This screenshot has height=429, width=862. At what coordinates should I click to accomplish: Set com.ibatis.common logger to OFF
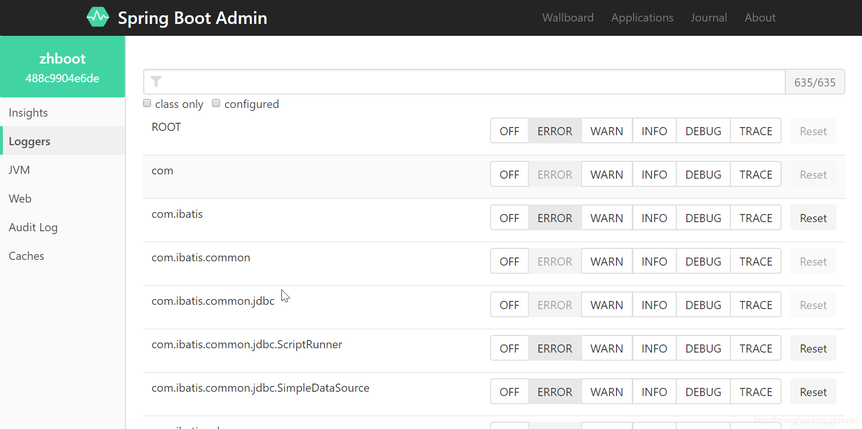point(509,261)
